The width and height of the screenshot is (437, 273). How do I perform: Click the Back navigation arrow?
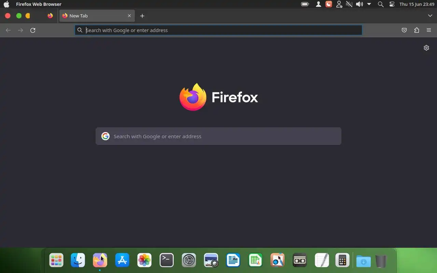pos(8,30)
